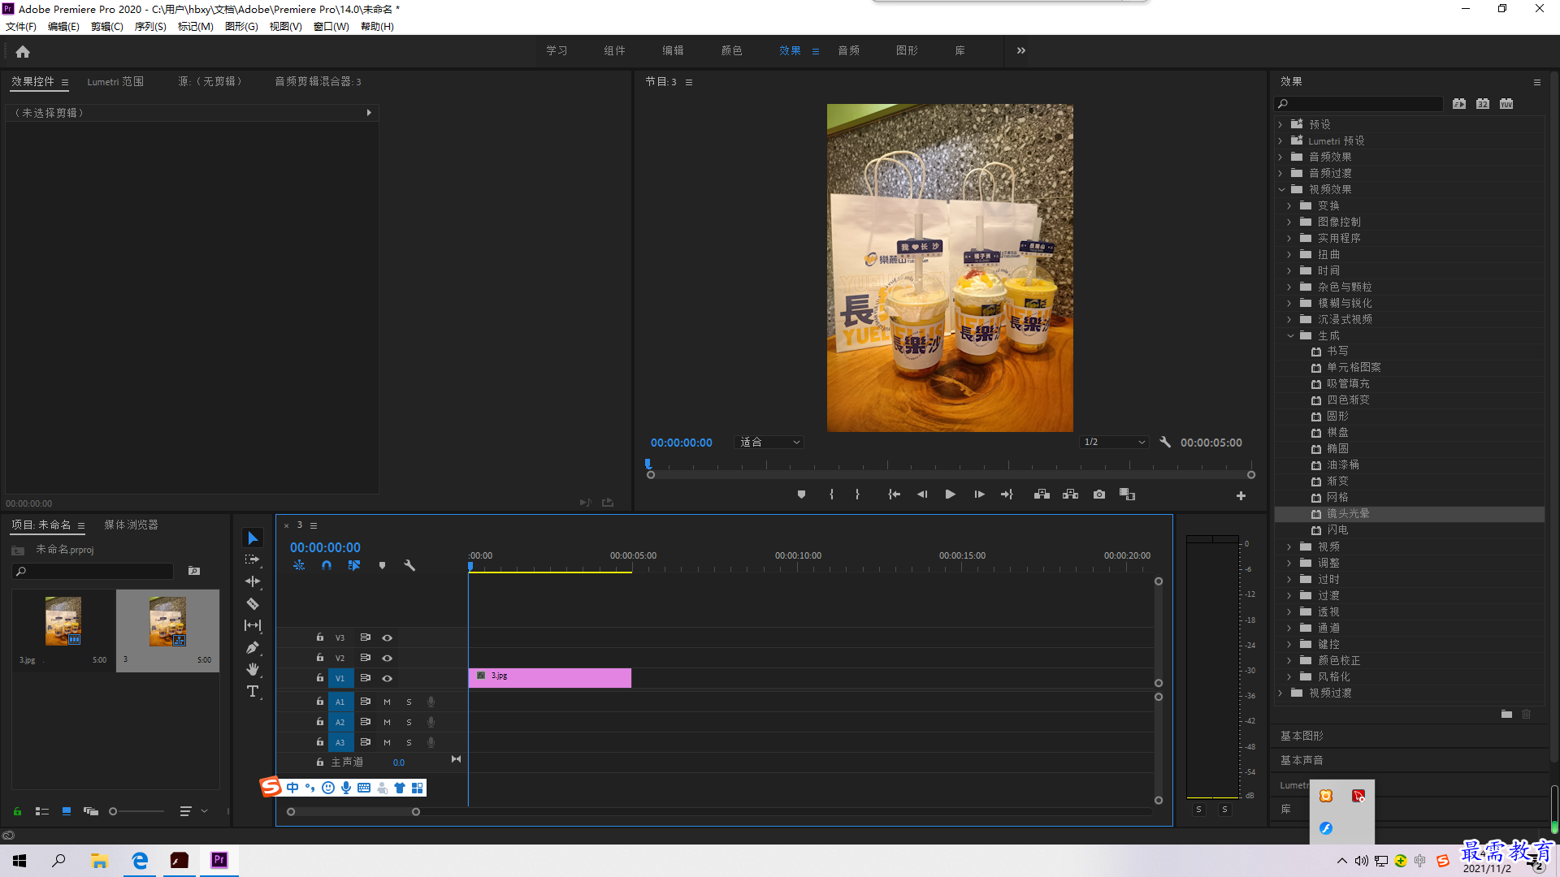This screenshot has width=1560, height=877.
Task: Click the timeline horizontal zoom scrollbar
Action: (353, 812)
